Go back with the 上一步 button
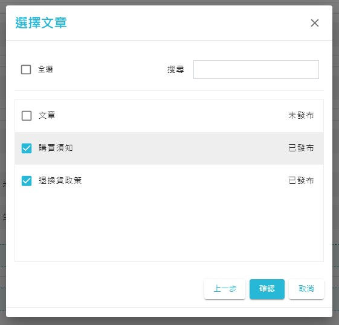Screen dimensions: 339x325 pos(225,289)
